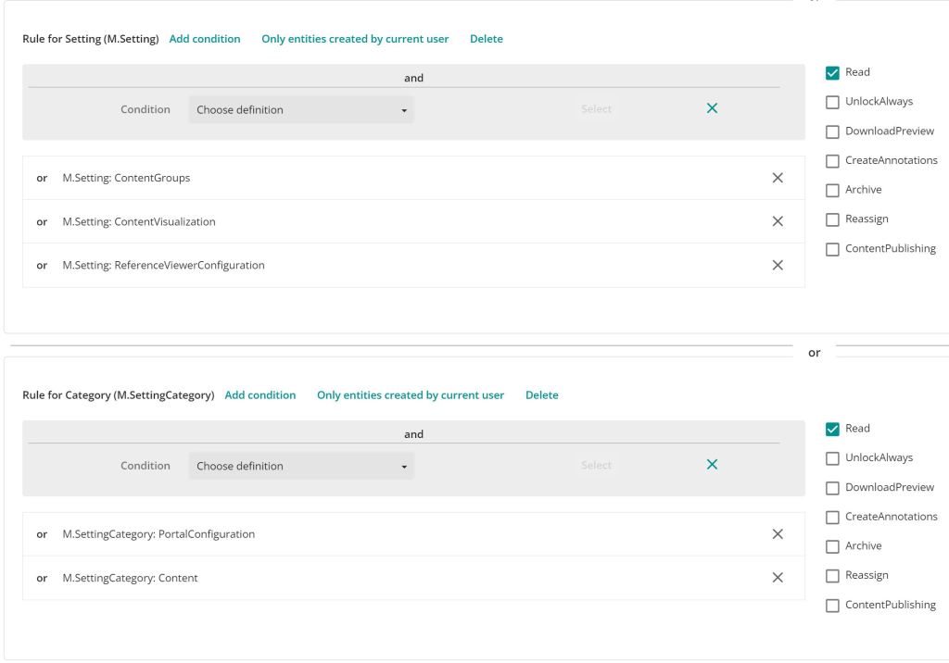Open Choose definition dropdown in Category rule

pyautogui.click(x=301, y=466)
